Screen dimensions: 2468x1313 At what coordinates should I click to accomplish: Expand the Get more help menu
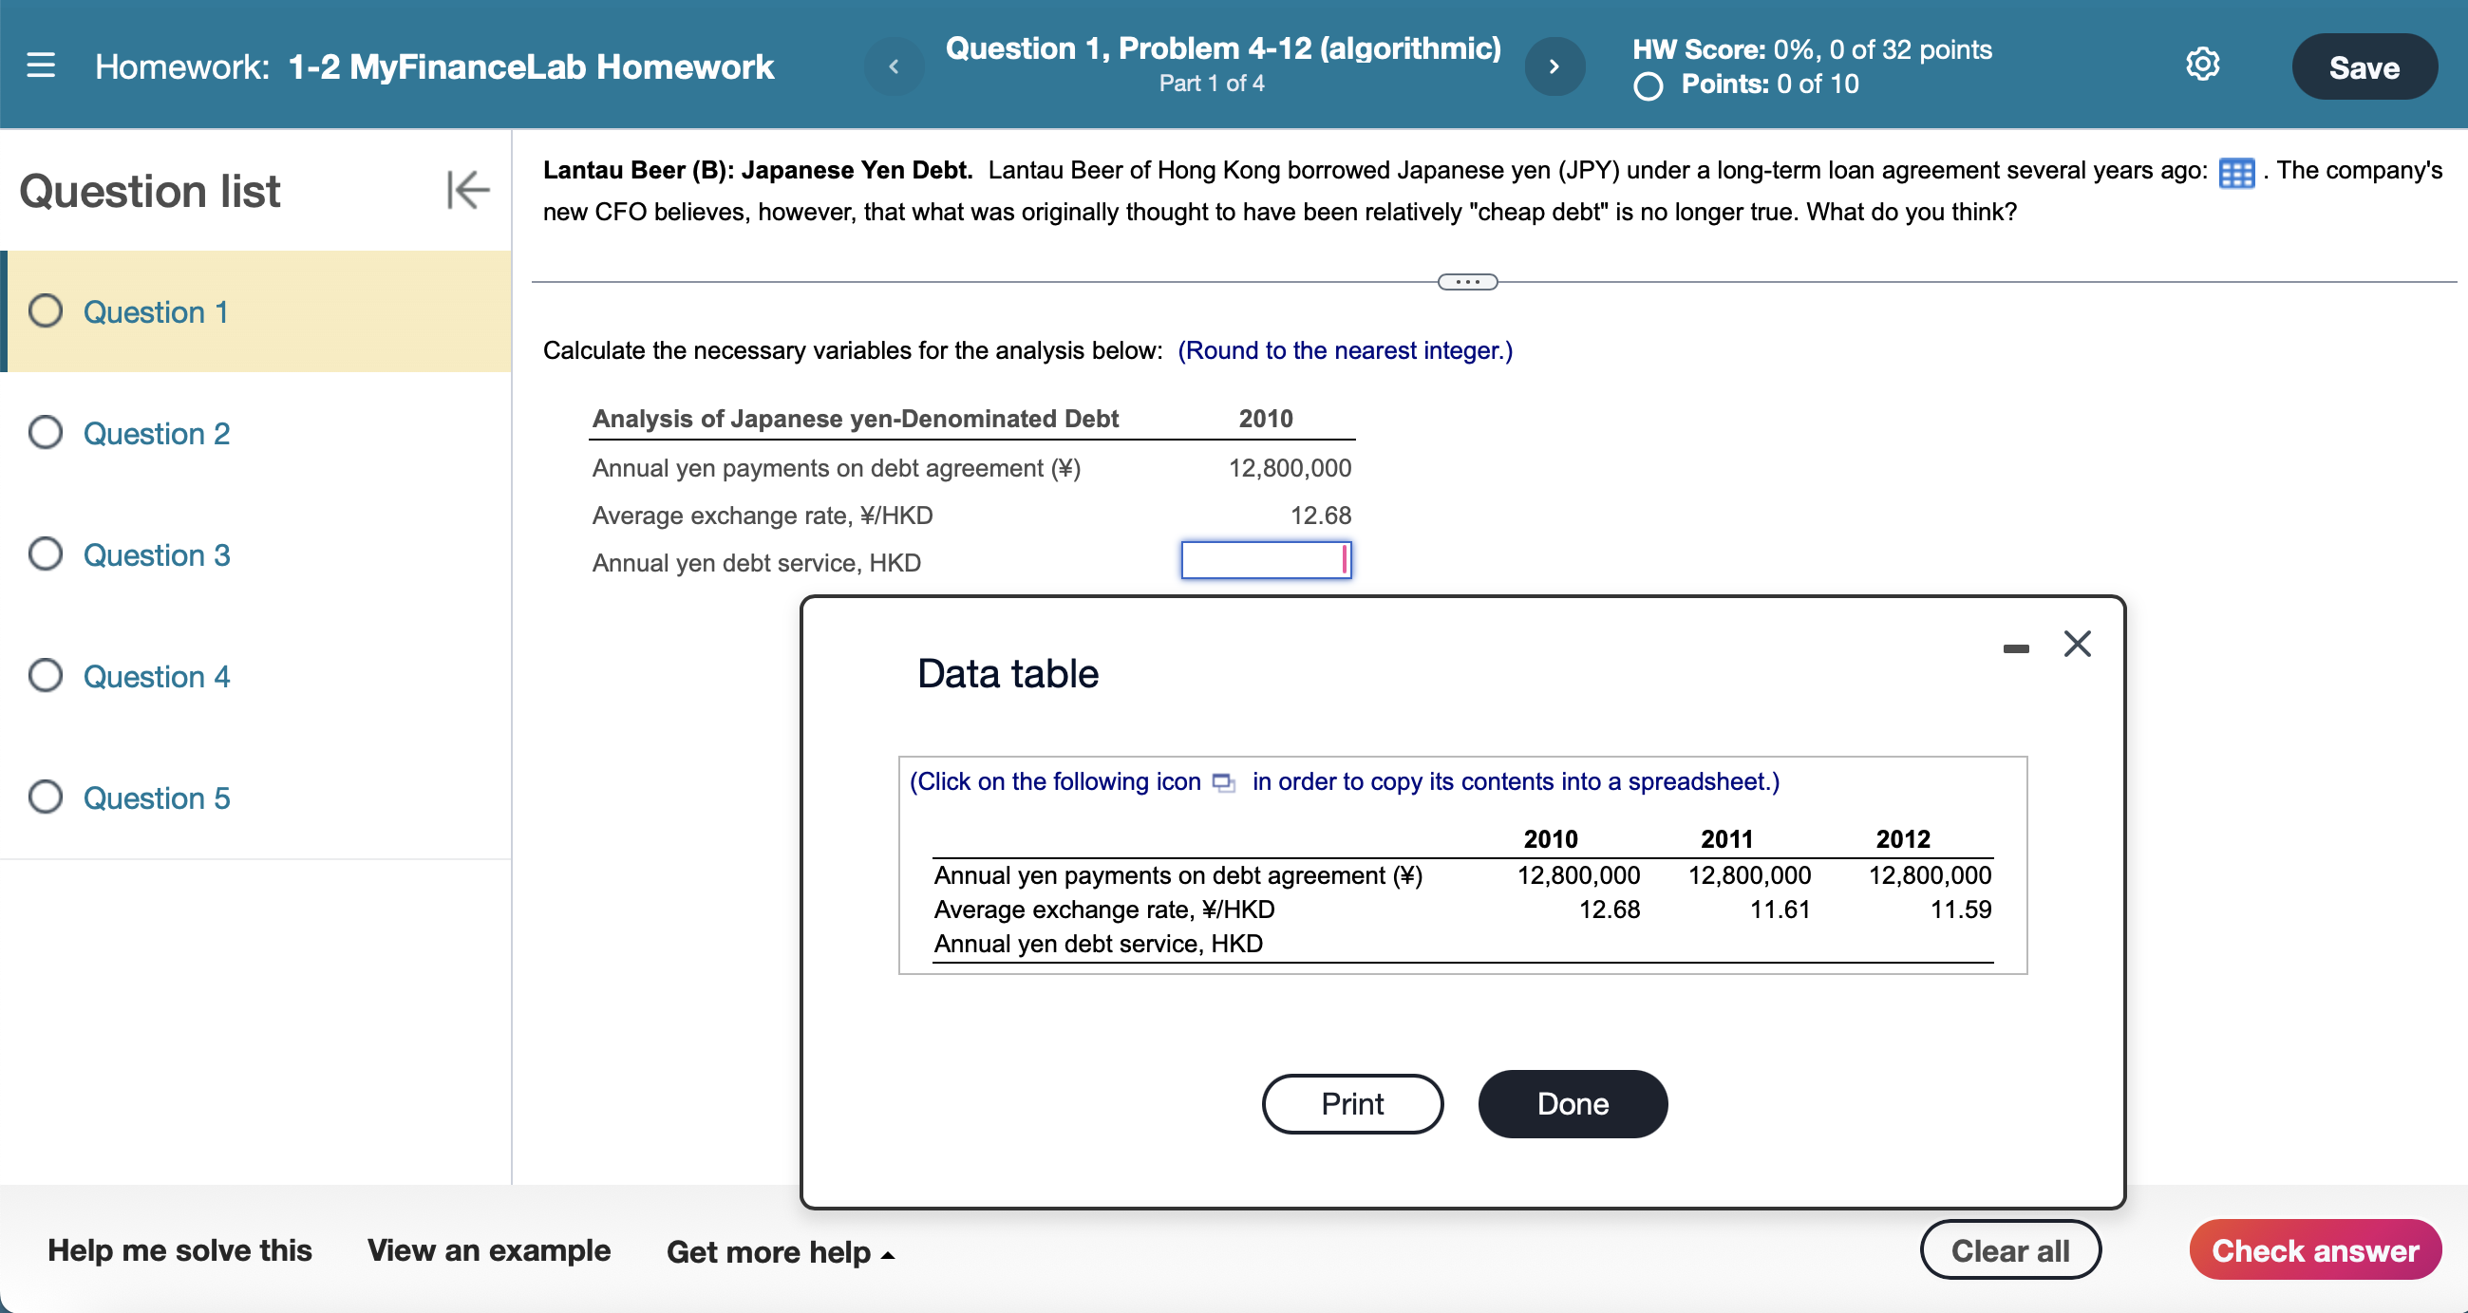pyautogui.click(x=780, y=1251)
